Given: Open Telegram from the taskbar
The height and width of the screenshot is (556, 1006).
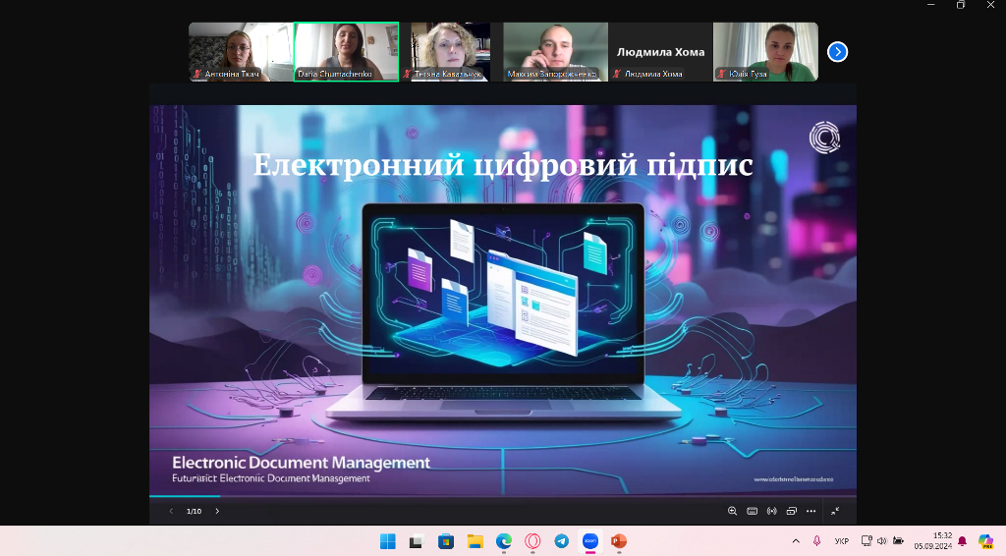Looking at the screenshot, I should point(561,540).
